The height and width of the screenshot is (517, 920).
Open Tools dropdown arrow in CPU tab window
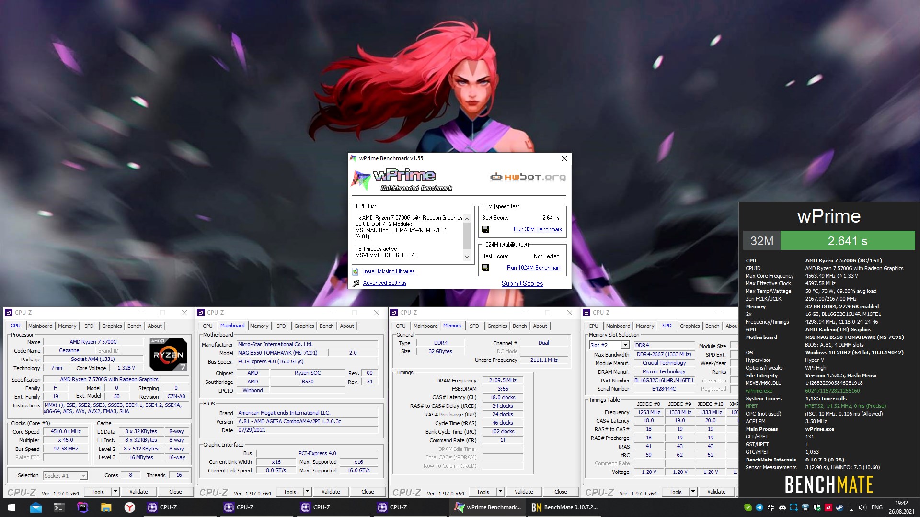[115, 492]
